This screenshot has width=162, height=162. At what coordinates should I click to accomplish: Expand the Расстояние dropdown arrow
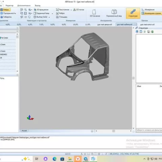click(x=71, y=10)
